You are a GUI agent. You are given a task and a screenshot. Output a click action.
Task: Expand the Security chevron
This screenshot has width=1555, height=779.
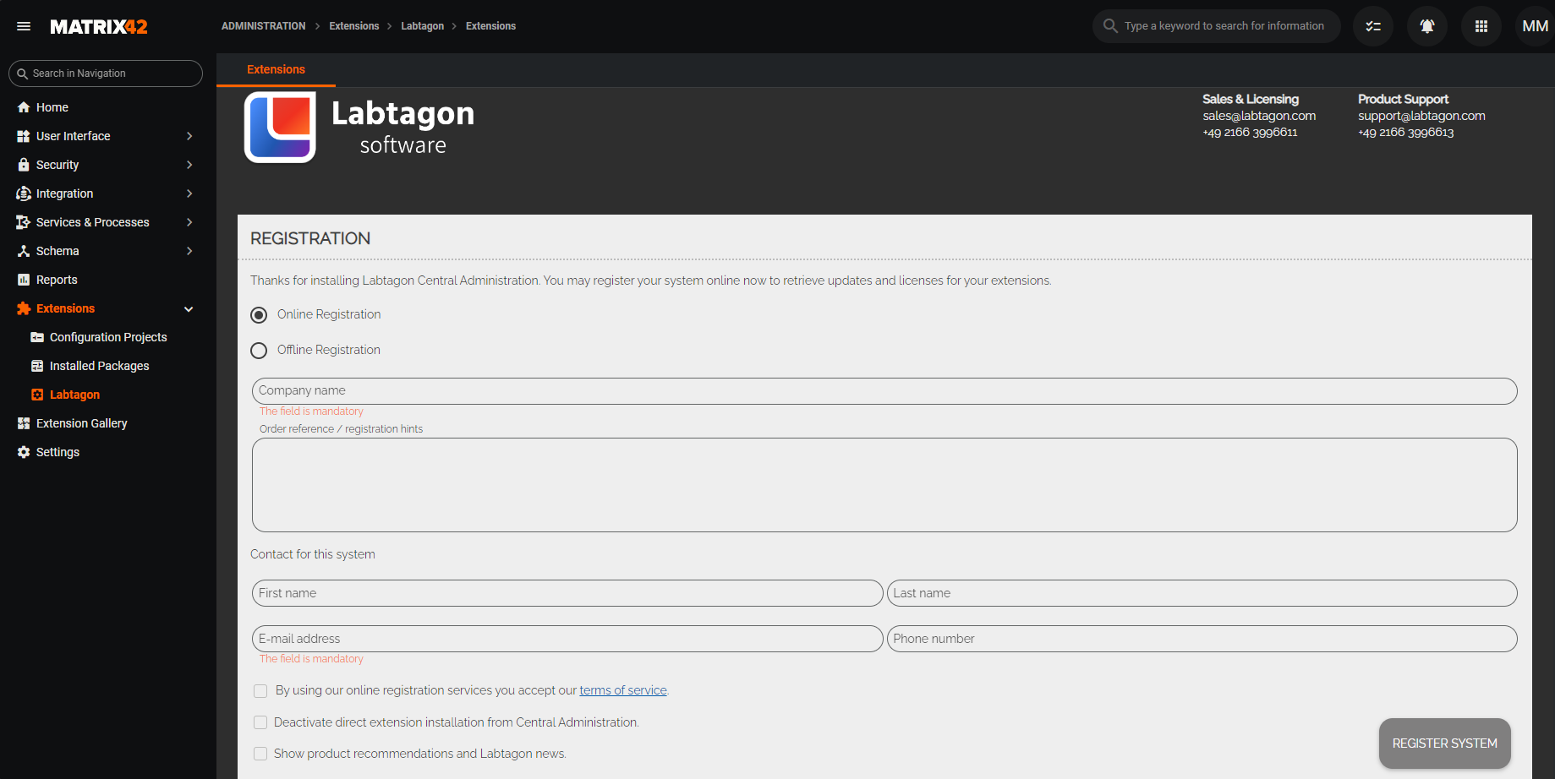tap(189, 165)
